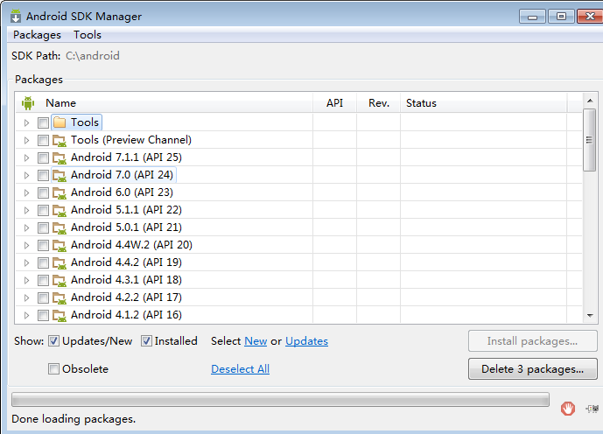The height and width of the screenshot is (434, 603).
Task: Expand the Android 4.3.1 (API 18) node
Action: point(26,280)
